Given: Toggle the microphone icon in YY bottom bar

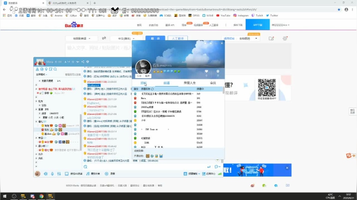Looking at the screenshot, I should point(53,174).
